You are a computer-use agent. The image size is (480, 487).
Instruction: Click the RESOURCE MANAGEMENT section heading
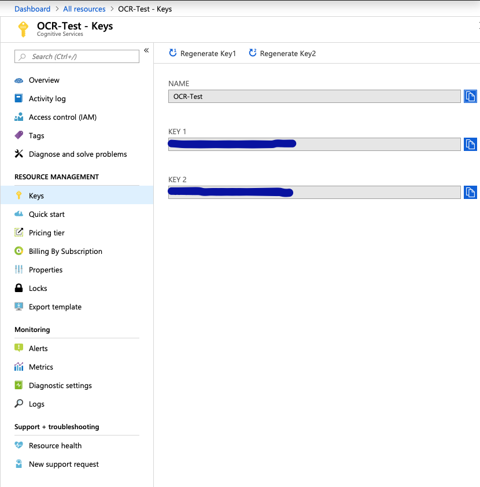57,177
